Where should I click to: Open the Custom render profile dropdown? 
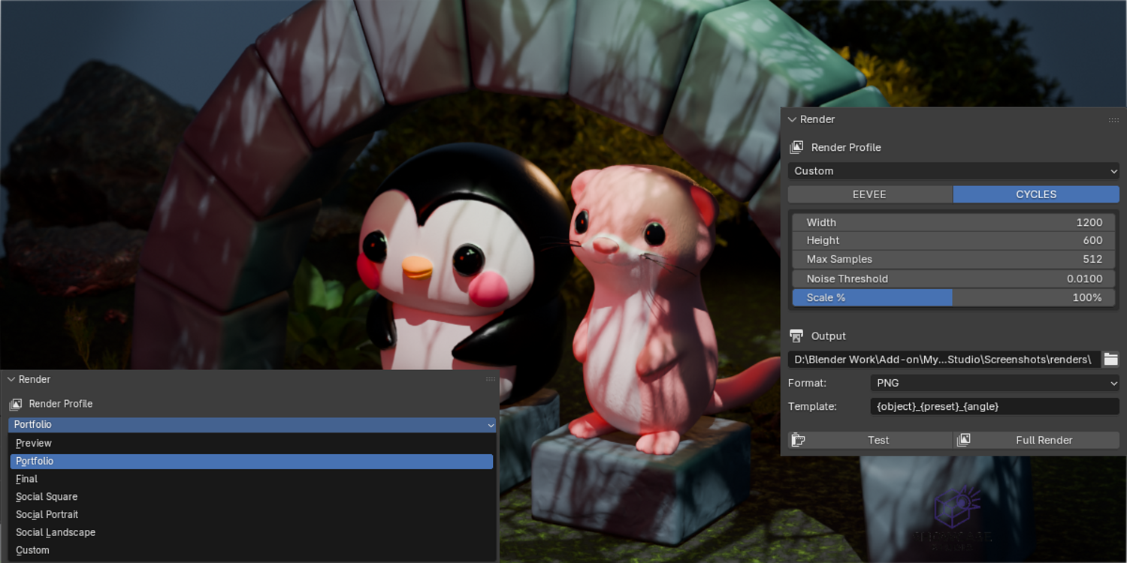[953, 171]
